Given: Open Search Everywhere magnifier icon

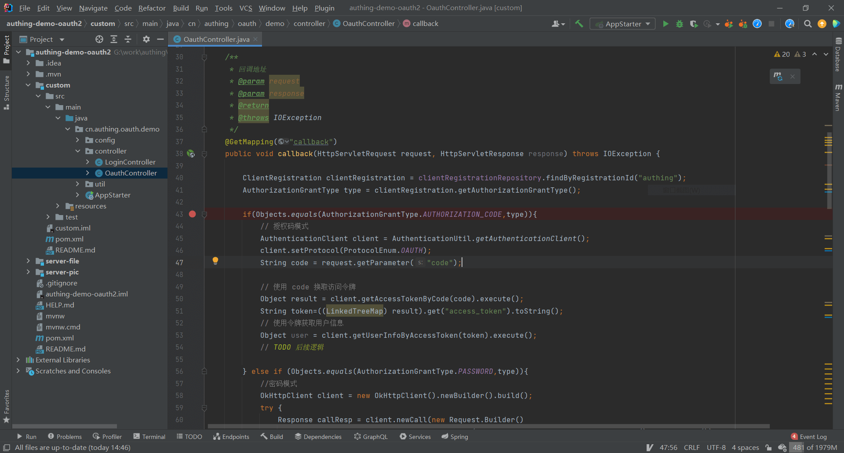Looking at the screenshot, I should (808, 24).
